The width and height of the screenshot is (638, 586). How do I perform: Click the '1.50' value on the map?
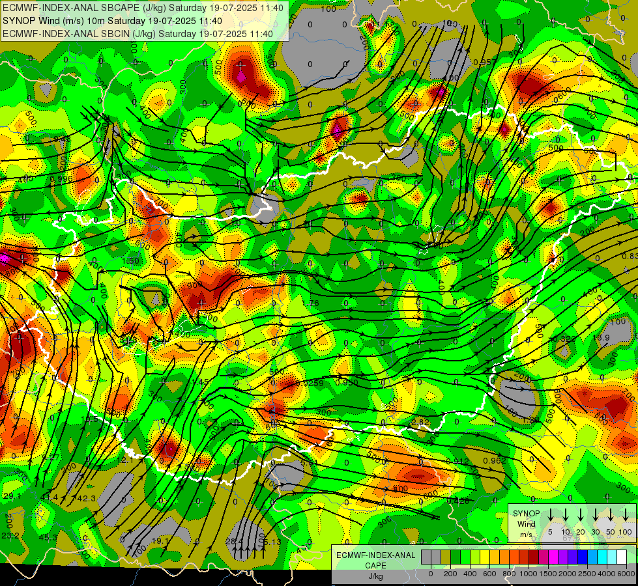130,261
